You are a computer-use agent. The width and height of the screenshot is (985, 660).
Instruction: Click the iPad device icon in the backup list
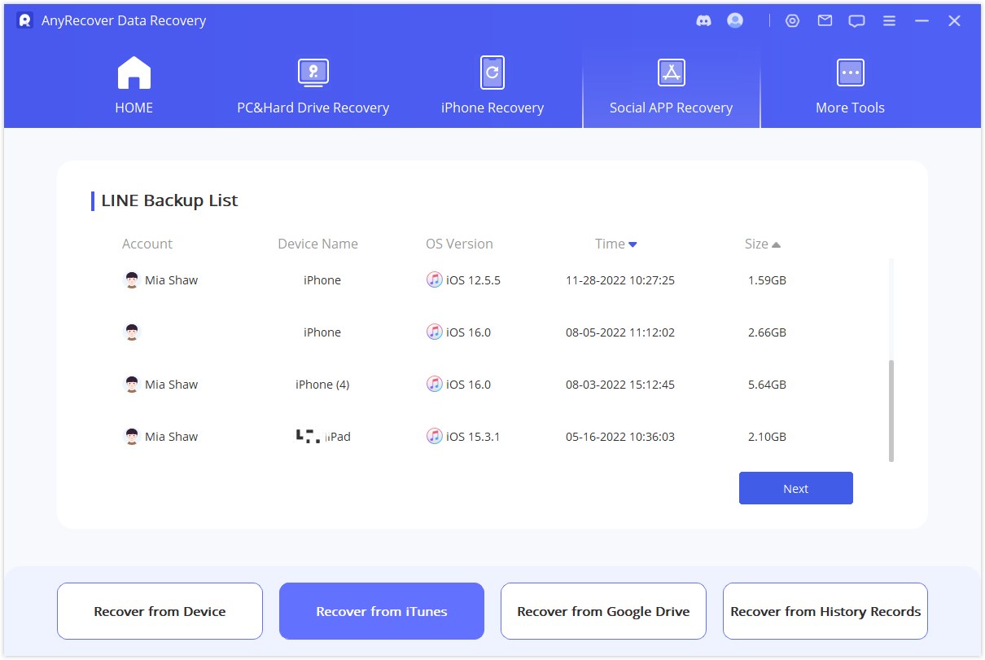point(305,435)
